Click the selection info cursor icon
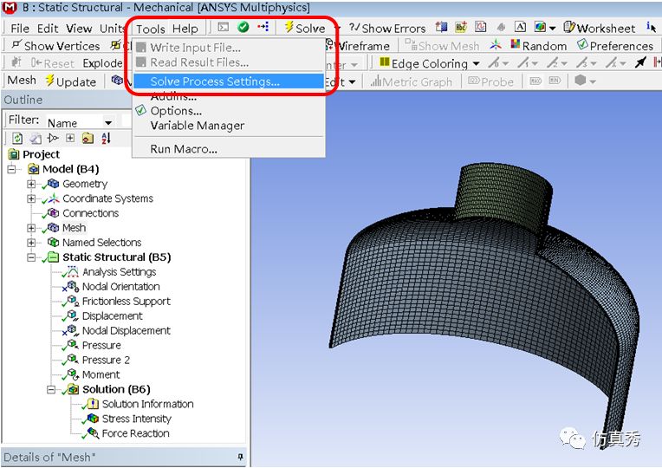 [651, 28]
